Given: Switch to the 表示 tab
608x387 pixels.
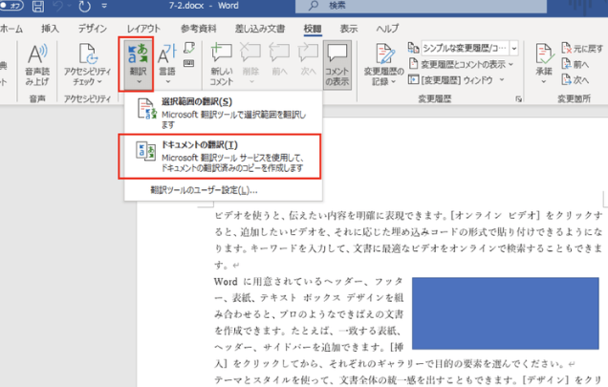Looking at the screenshot, I should tap(349, 29).
